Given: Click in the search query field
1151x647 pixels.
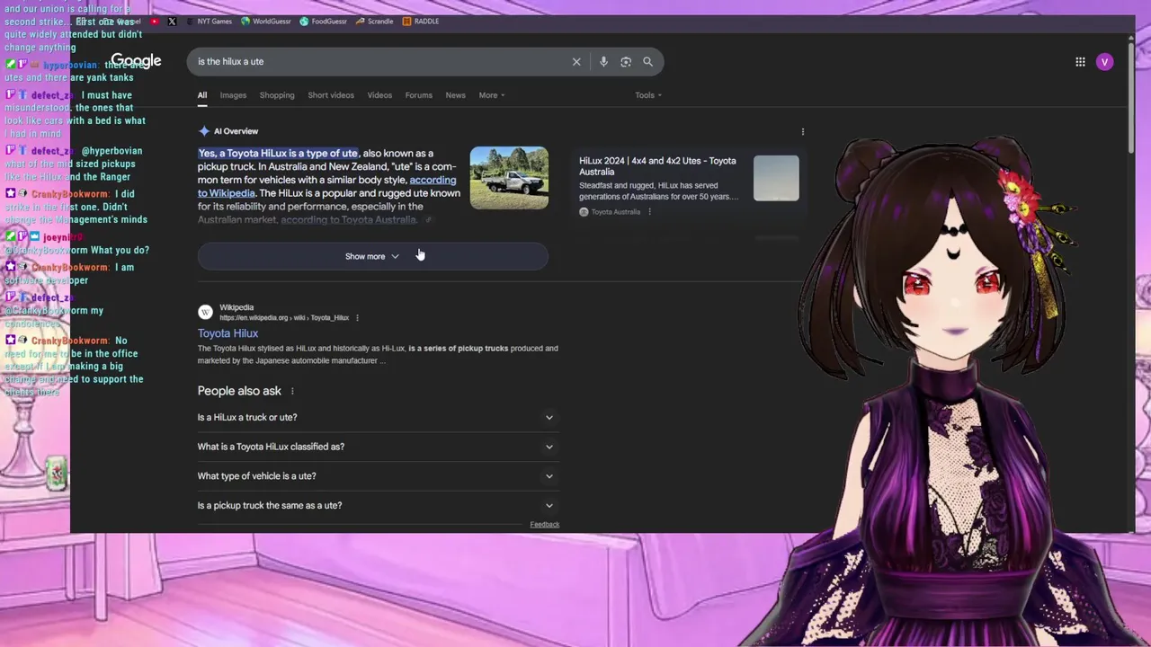Looking at the screenshot, I should (x=378, y=62).
